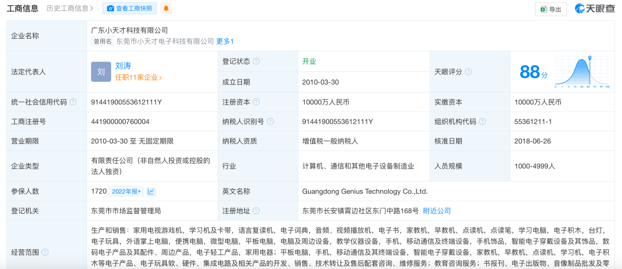Click the 刘 avatar tile
Image resolution: width=622 pixels, height=269 pixels.
101,72
